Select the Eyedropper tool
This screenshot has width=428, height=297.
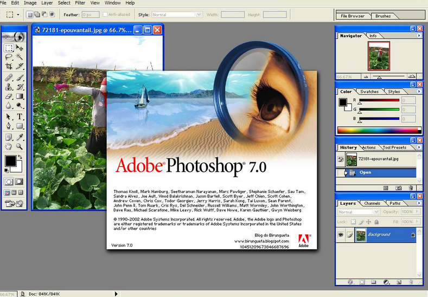[20, 137]
